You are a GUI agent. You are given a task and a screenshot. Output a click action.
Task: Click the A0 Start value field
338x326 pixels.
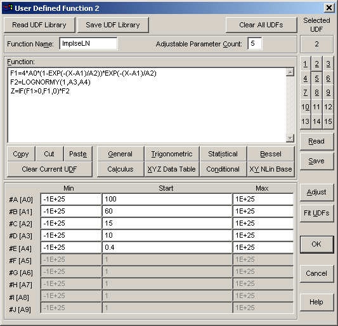coord(167,199)
